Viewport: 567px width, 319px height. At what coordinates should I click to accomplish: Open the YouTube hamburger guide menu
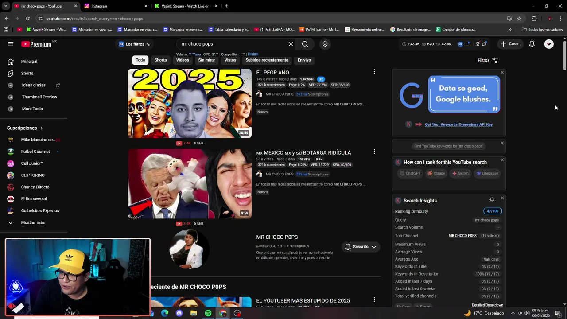[11, 44]
